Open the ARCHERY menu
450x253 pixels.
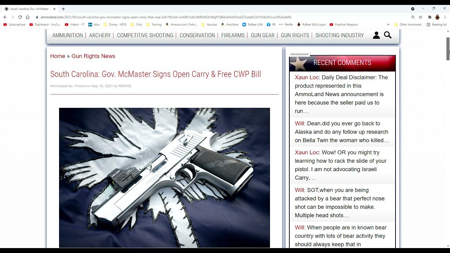tap(100, 35)
